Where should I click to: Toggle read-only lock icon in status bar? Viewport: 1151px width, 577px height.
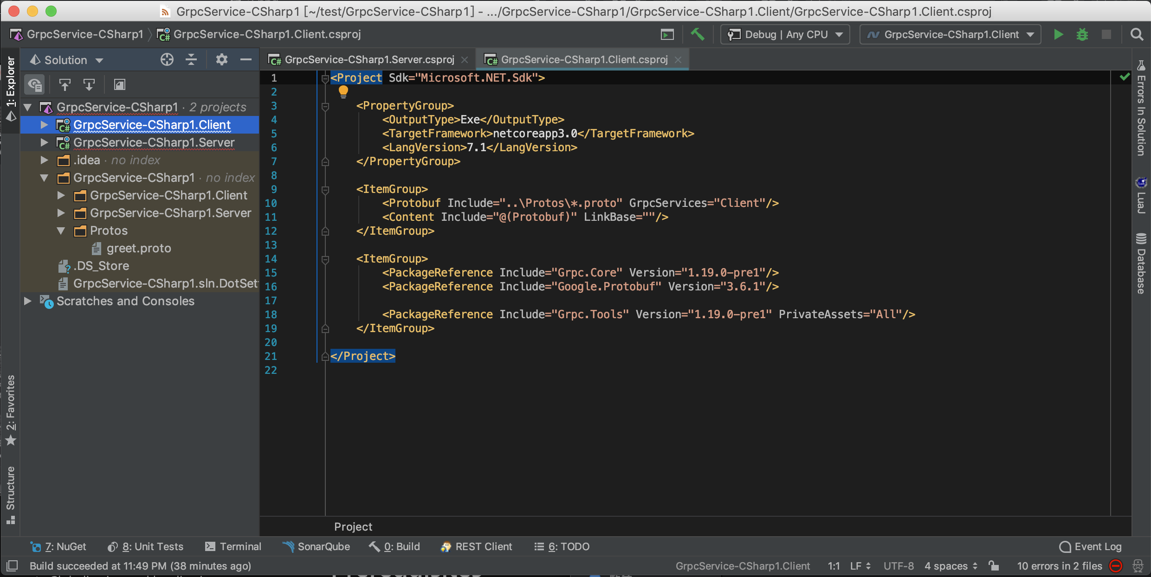coord(993,566)
